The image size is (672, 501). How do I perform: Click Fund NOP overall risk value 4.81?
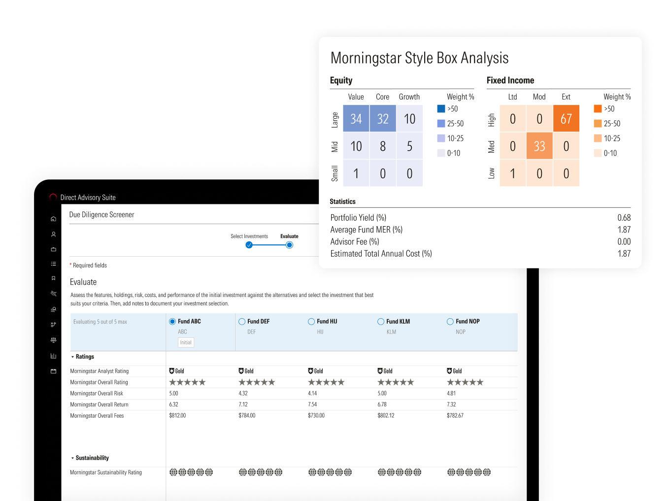pos(451,394)
